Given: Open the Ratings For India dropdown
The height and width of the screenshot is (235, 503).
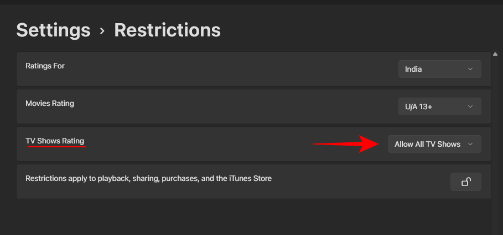Looking at the screenshot, I should (439, 69).
